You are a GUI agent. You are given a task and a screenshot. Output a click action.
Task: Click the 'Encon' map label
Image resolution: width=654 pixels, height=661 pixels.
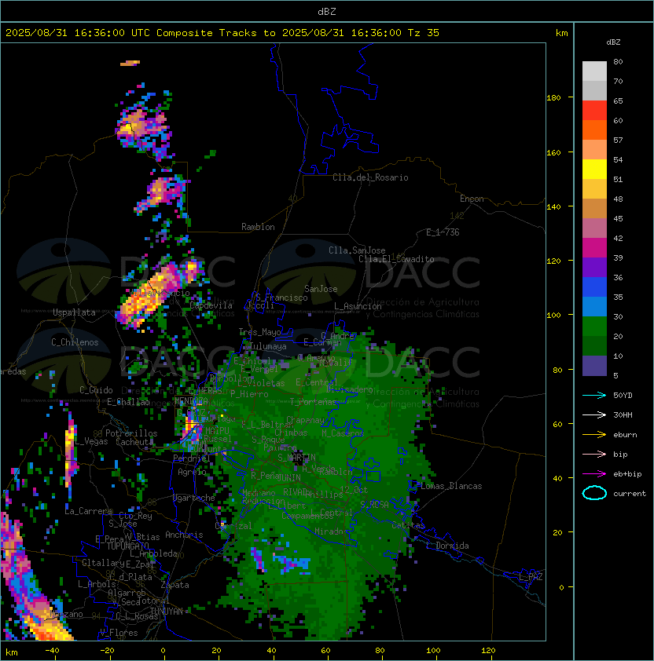[x=472, y=199]
